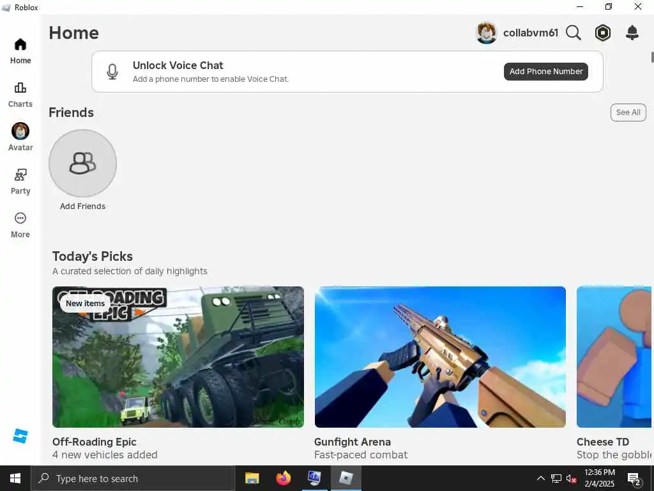
Task: Click the taskbar search box
Action: coord(133,478)
